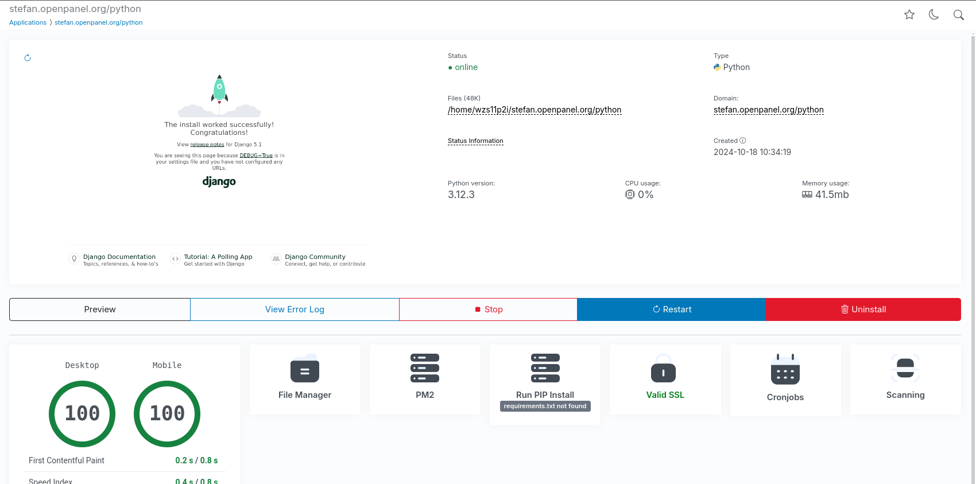976x484 pixels.
Task: Click the Python version 3.12.3 value
Action: pyautogui.click(x=461, y=195)
